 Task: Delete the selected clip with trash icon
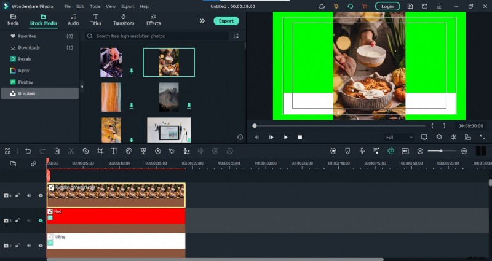click(57, 151)
